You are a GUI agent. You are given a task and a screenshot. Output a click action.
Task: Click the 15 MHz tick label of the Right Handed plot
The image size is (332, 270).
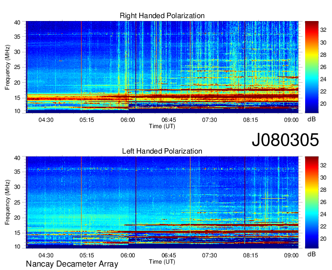[x=17, y=98]
